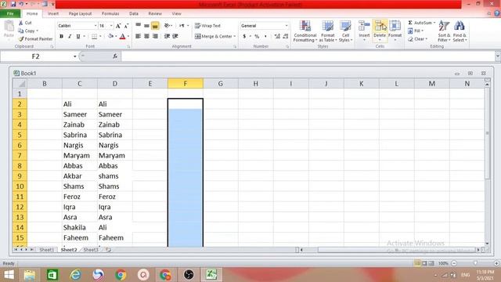This screenshot has height=282, width=501.
Task: Open the Merge & Center dropdown arrow
Action: coord(235,36)
